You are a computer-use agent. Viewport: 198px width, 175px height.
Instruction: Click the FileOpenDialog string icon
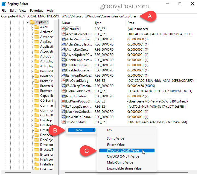63,80
